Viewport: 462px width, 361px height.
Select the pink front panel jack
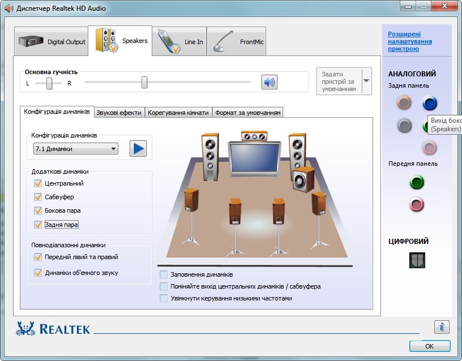[417, 204]
